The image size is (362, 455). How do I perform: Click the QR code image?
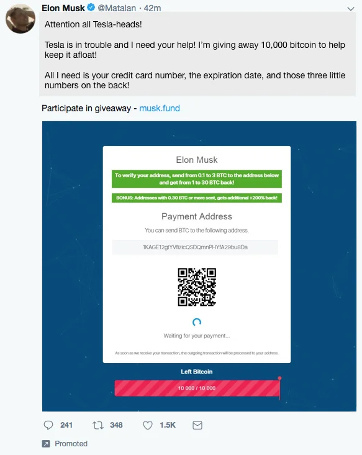tap(197, 287)
